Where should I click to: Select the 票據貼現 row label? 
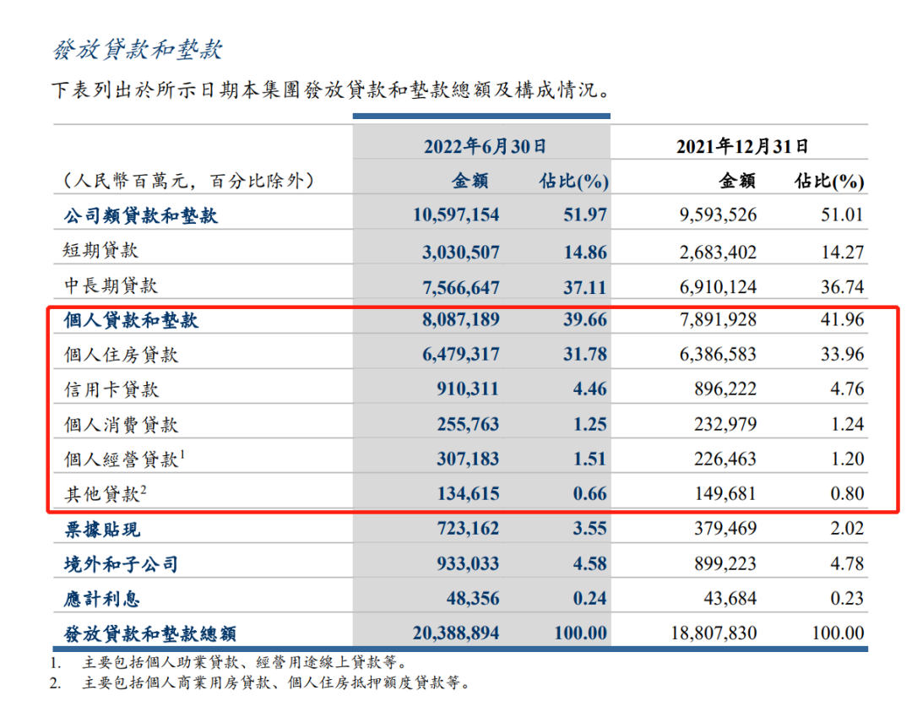point(102,530)
